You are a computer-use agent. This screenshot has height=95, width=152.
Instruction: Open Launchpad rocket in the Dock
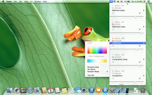tap(16, 90)
